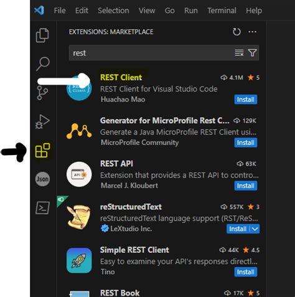Click the 63K download count
This screenshot has height=297, width=295.
246,164
